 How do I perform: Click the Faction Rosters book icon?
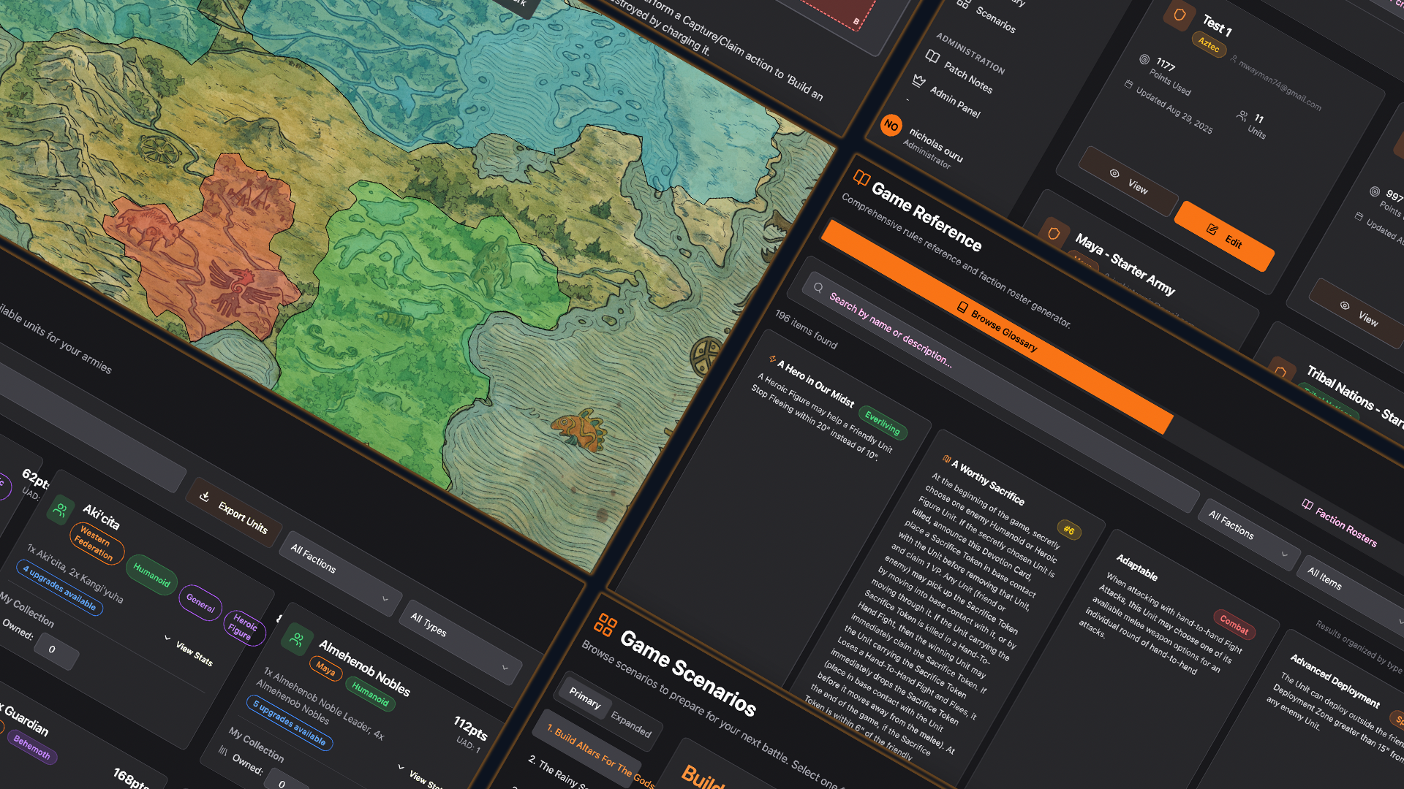tap(1307, 504)
